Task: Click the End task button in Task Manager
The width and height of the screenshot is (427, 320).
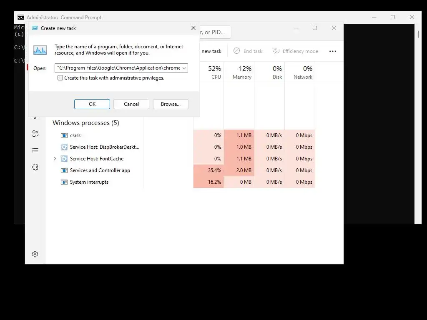Action: pyautogui.click(x=248, y=51)
